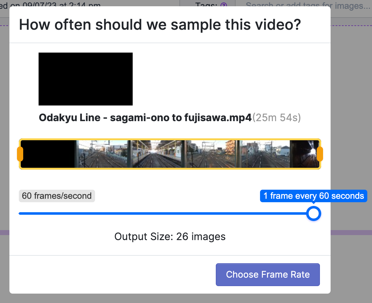Click the black first frame in the timeline strip
Image resolution: width=372 pixels, height=303 pixels.
pyautogui.click(x=47, y=154)
